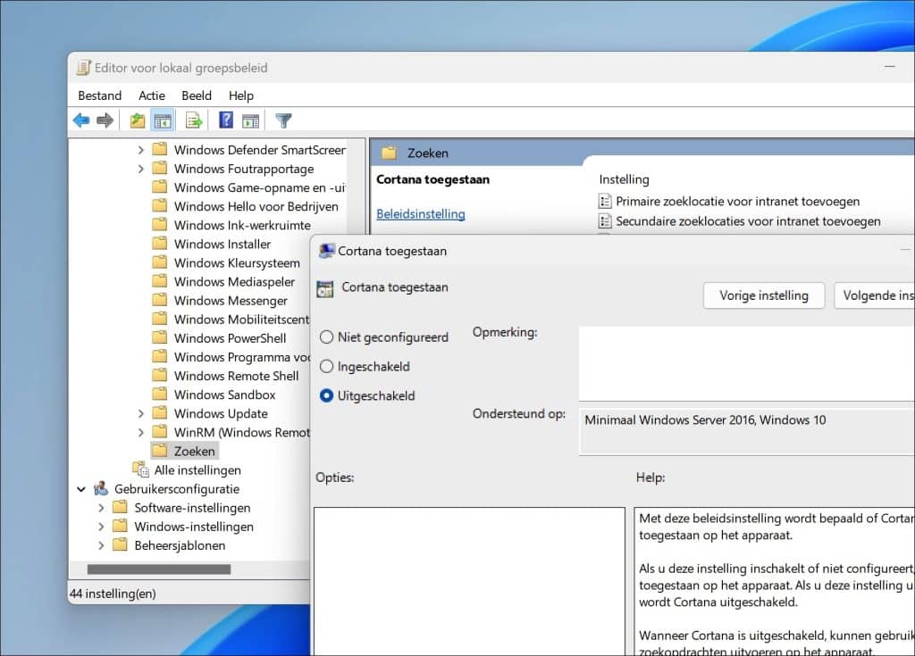915x656 pixels.
Task: Click the Vorige instelling button
Action: coord(764,295)
